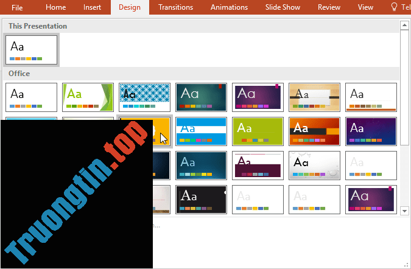Apply the plain white theme under Office

(31, 97)
